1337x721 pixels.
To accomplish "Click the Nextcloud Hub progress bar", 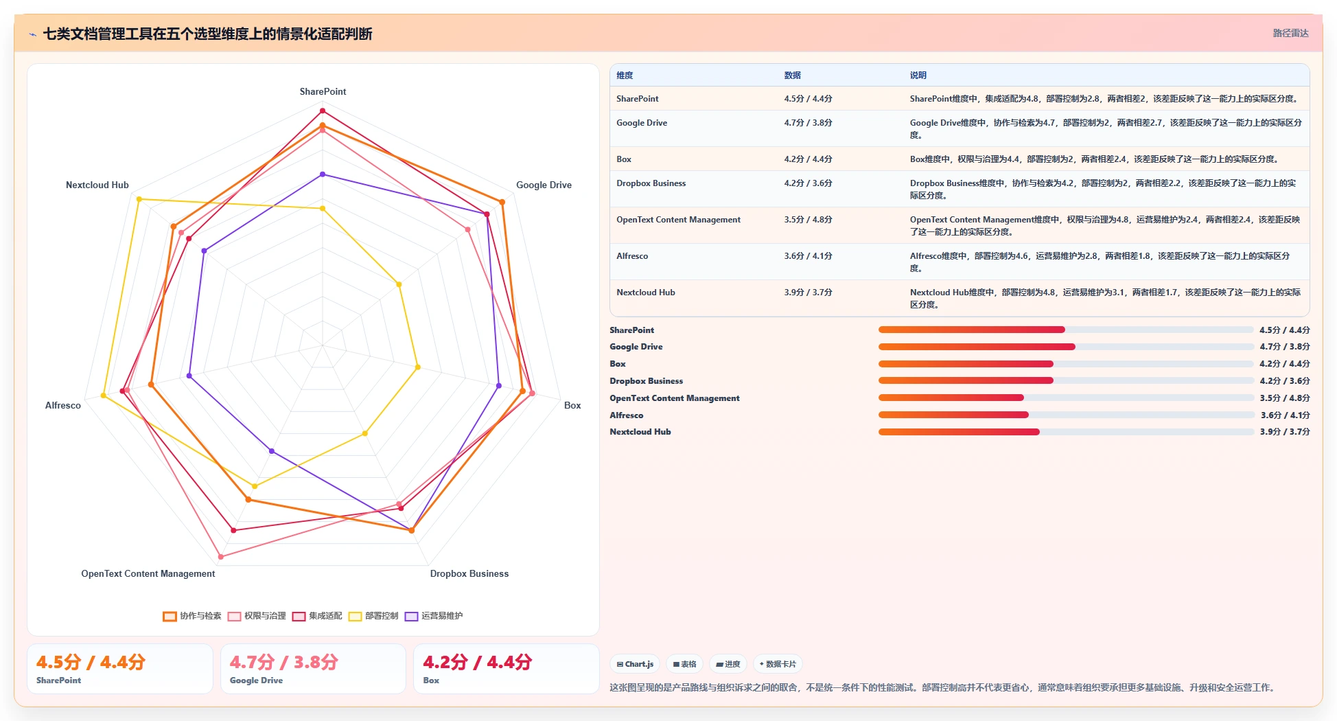I will [x=1066, y=432].
